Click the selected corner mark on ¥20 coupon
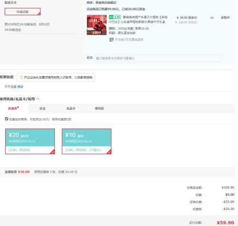The image size is (238, 226). pos(52,152)
